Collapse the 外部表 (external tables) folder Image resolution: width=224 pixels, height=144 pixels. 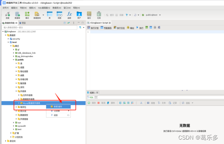click(x=16, y=91)
